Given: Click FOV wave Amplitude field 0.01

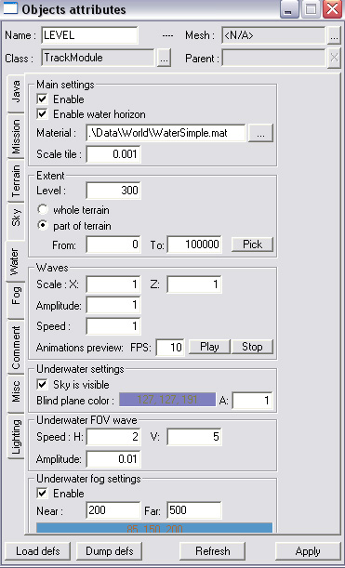Looking at the screenshot, I should pyautogui.click(x=113, y=459).
